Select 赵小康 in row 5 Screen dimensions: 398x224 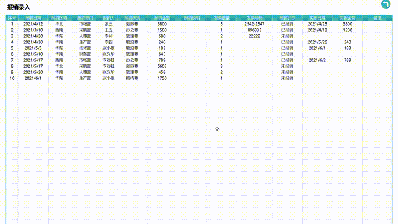(x=108, y=48)
